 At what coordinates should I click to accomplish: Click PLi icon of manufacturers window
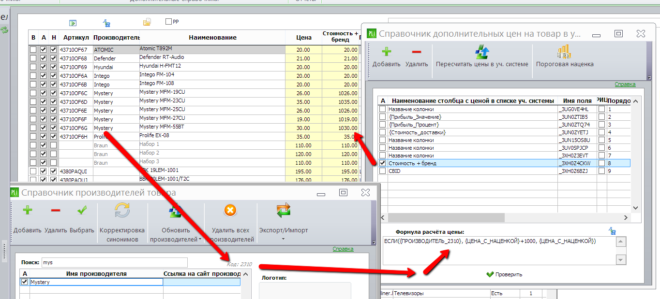[x=14, y=192]
